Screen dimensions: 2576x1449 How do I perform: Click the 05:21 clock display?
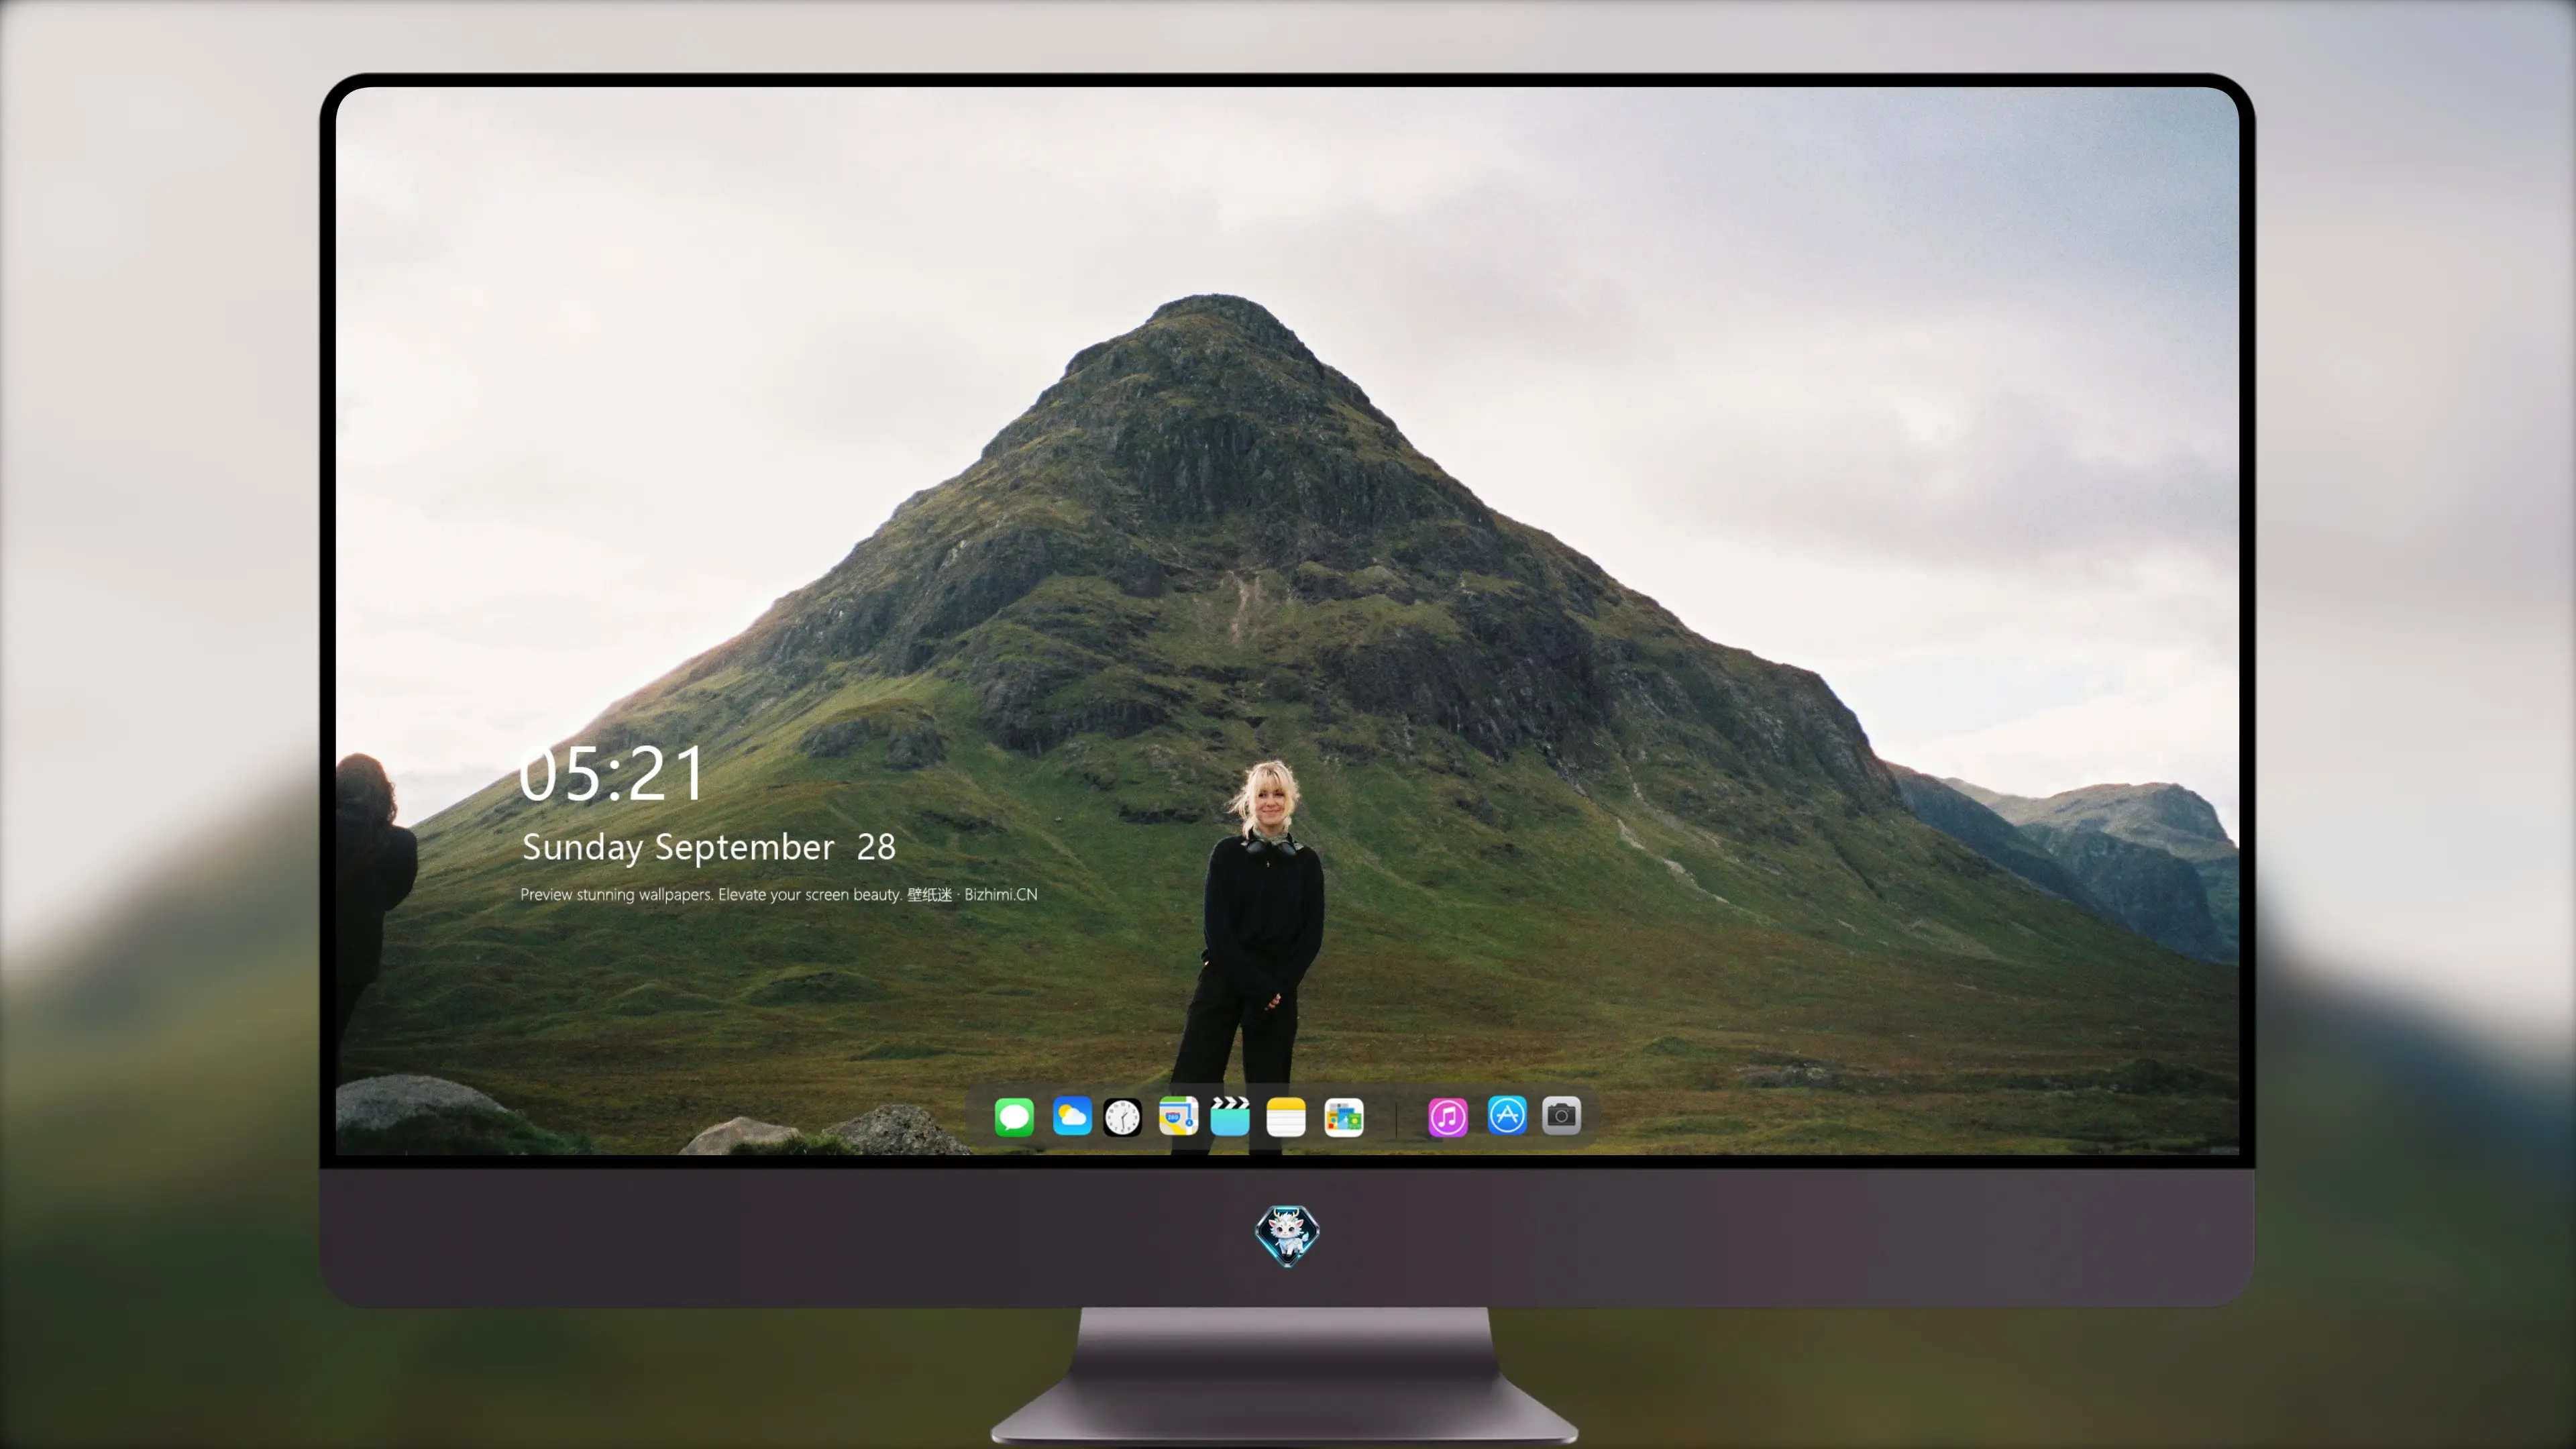pyautogui.click(x=611, y=774)
